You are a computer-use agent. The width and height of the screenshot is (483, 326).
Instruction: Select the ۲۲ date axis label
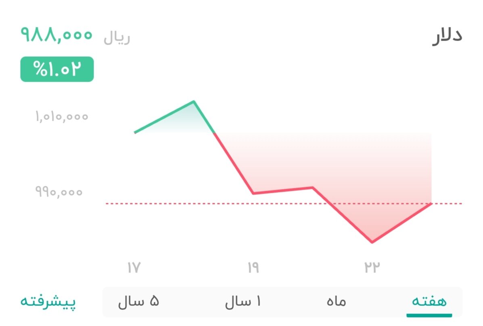point(372,266)
